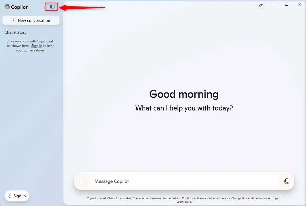Close the Copilot window
Screen dimensions: 306x206
pyautogui.click(x=300, y=4)
